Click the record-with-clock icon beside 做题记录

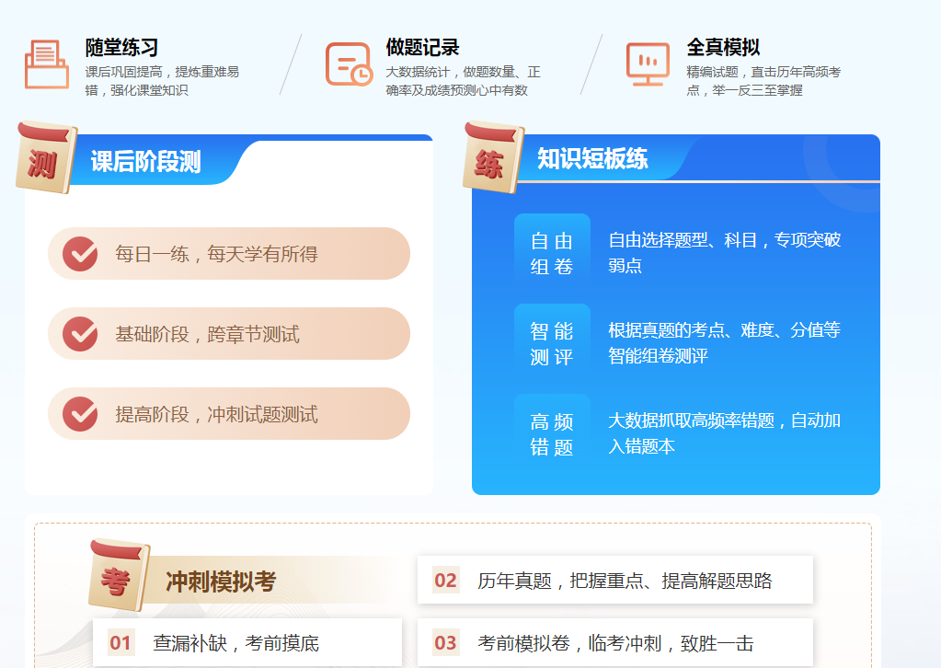pos(349,64)
